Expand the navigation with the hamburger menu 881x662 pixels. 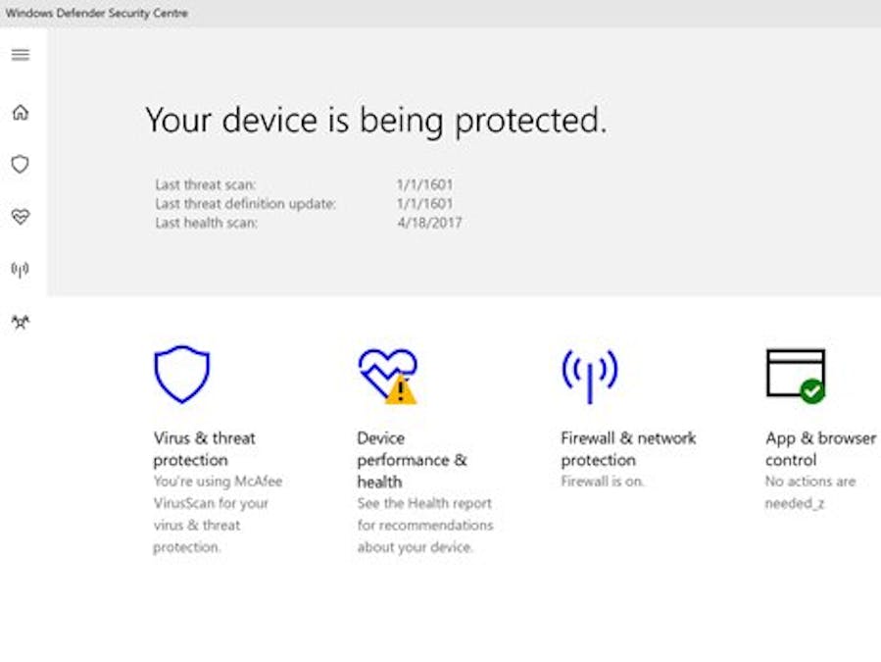click(x=20, y=55)
